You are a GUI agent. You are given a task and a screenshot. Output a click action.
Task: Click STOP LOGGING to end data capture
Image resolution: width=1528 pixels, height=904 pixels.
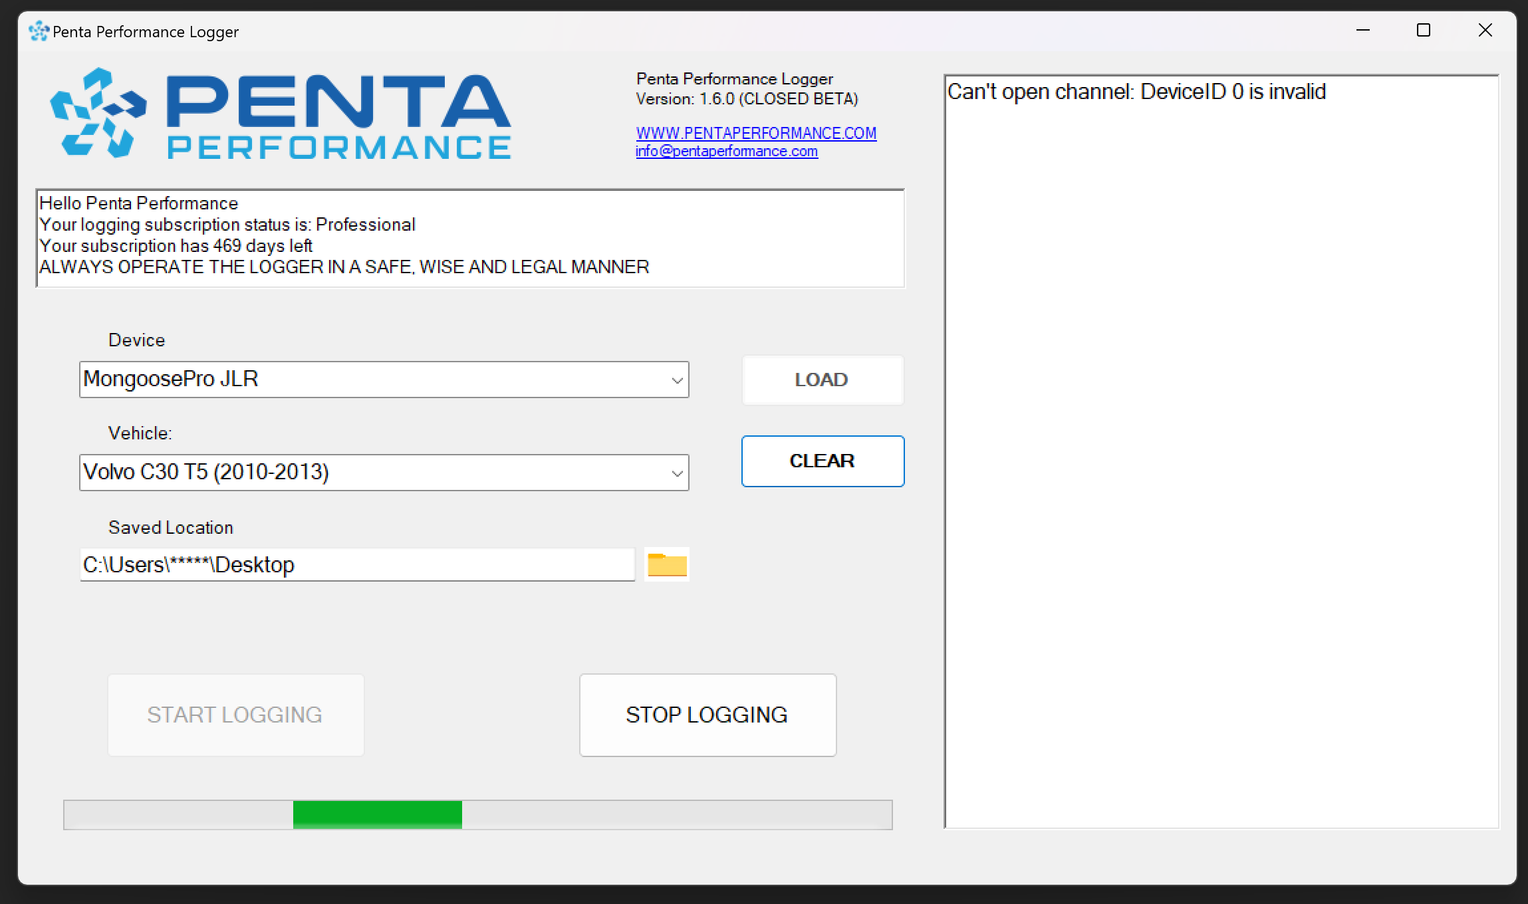coord(707,713)
